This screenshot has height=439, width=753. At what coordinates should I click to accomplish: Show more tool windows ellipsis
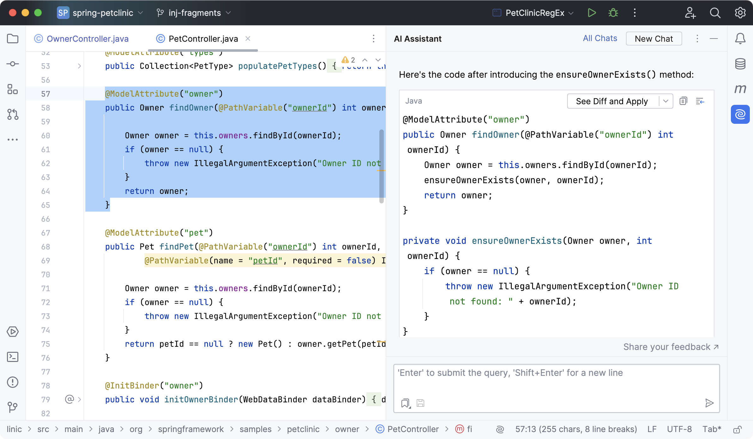[13, 139]
